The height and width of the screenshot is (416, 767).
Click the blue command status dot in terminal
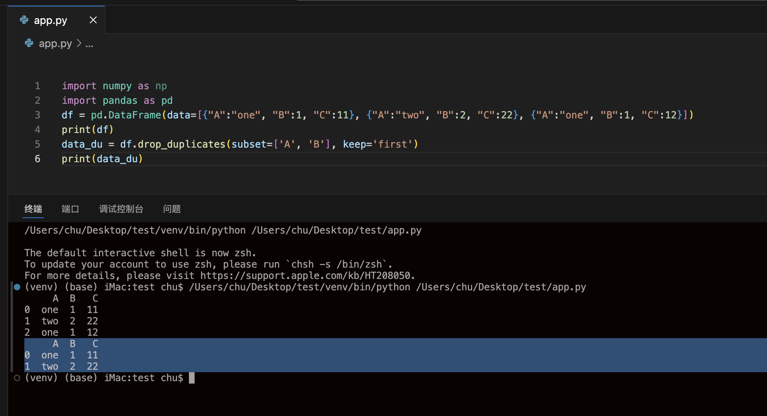click(x=17, y=287)
